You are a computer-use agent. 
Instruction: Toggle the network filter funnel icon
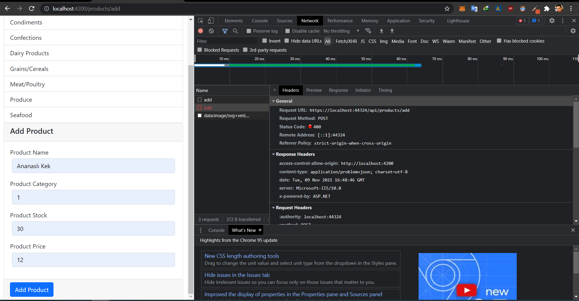click(x=225, y=31)
